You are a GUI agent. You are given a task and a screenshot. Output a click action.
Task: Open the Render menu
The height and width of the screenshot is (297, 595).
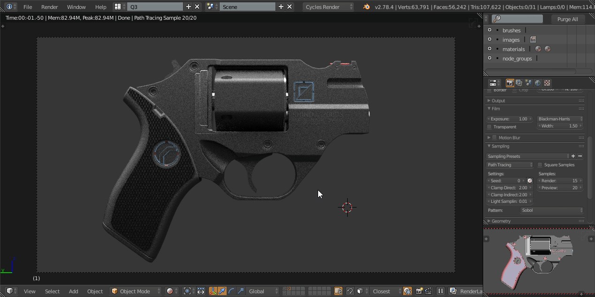tap(49, 7)
